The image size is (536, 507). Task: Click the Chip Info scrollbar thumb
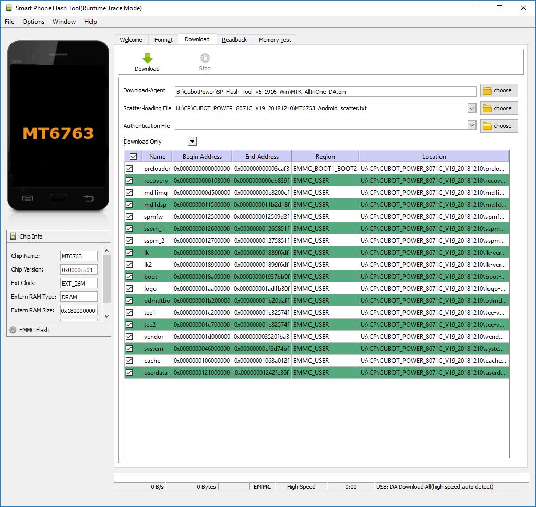106,279
